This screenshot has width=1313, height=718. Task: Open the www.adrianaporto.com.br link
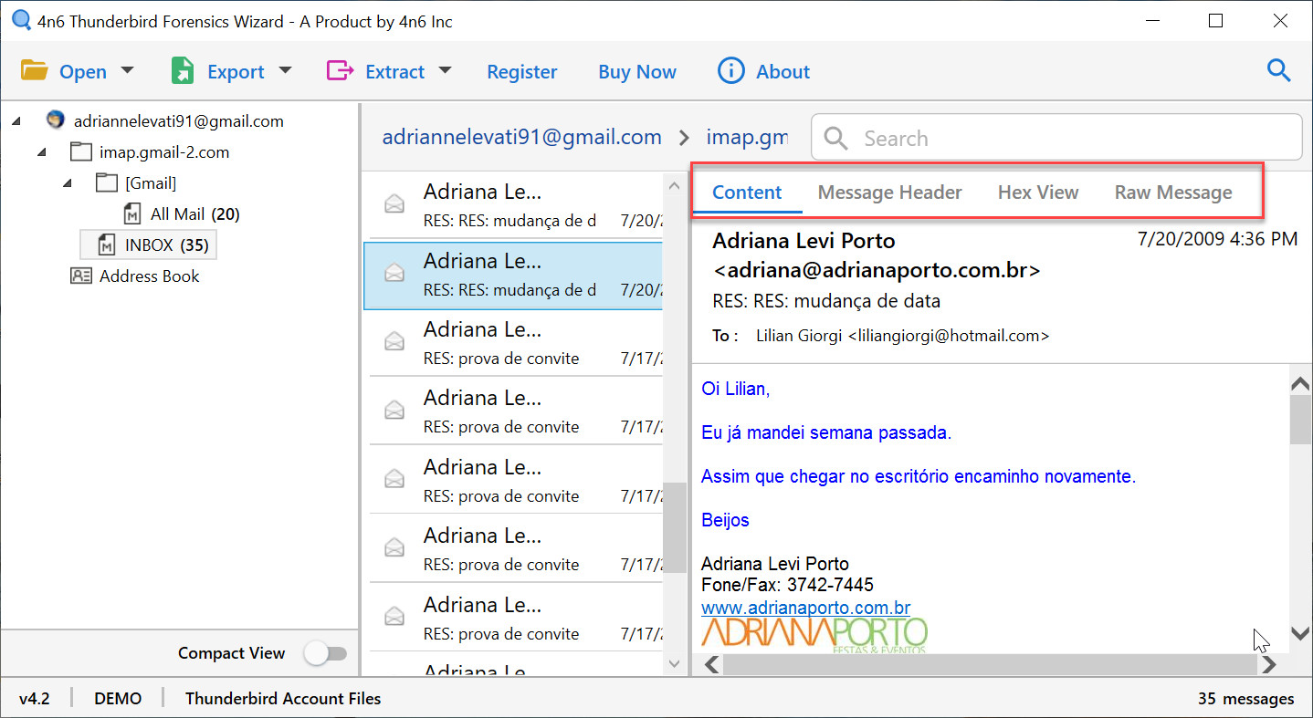coord(805,608)
